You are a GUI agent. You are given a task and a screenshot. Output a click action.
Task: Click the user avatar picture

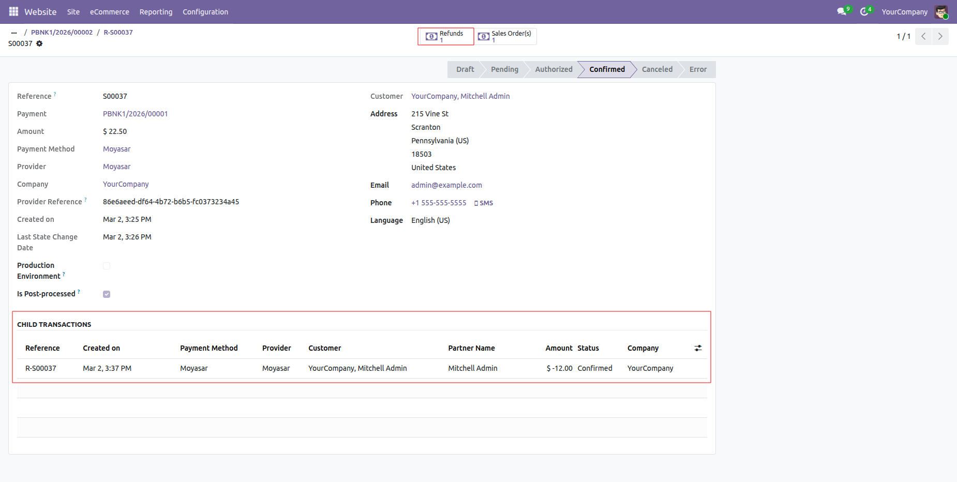[940, 11]
